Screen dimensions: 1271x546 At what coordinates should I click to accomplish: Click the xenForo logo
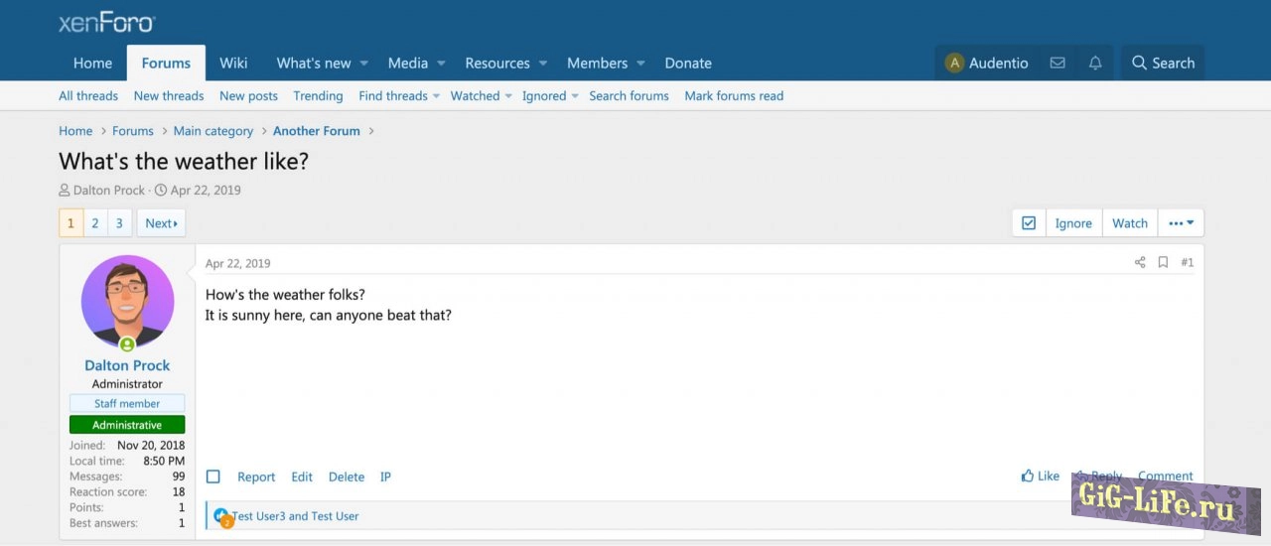106,22
